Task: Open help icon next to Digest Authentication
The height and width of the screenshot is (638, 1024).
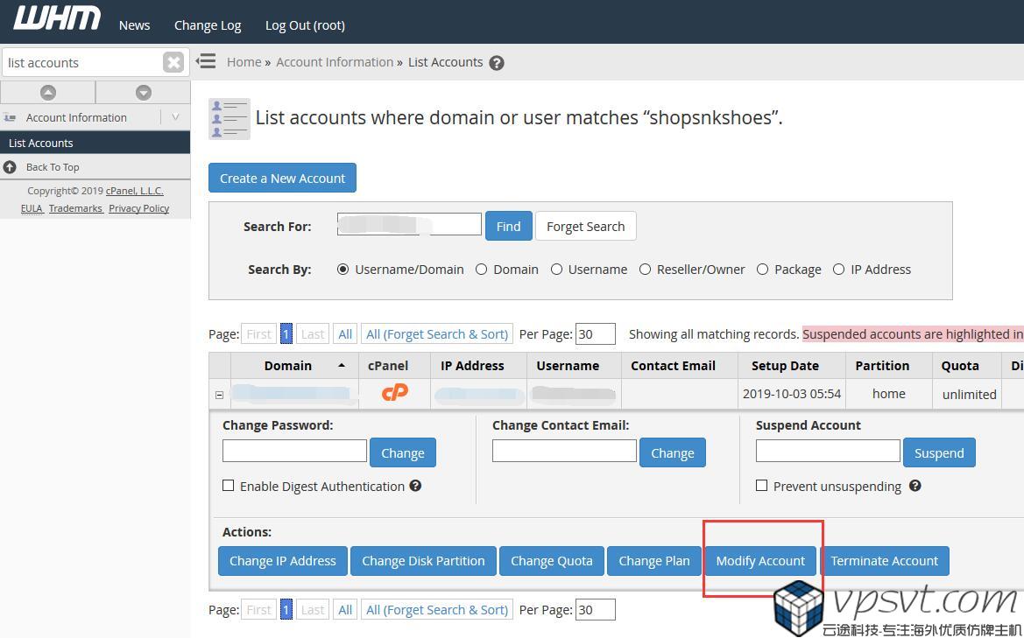Action: coord(415,486)
